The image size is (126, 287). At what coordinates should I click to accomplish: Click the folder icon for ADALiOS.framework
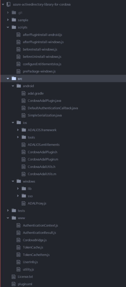point(24,130)
